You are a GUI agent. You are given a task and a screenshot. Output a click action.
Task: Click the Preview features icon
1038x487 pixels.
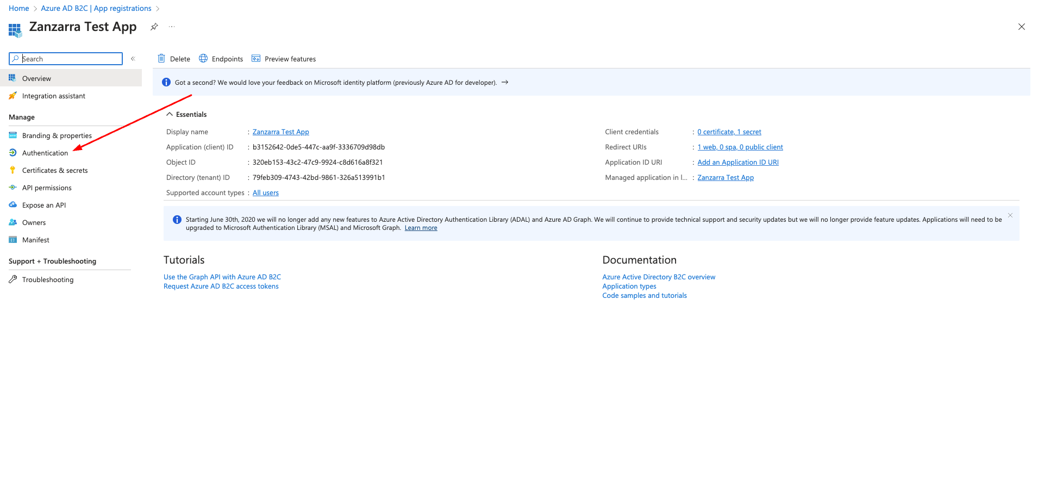pyautogui.click(x=256, y=58)
